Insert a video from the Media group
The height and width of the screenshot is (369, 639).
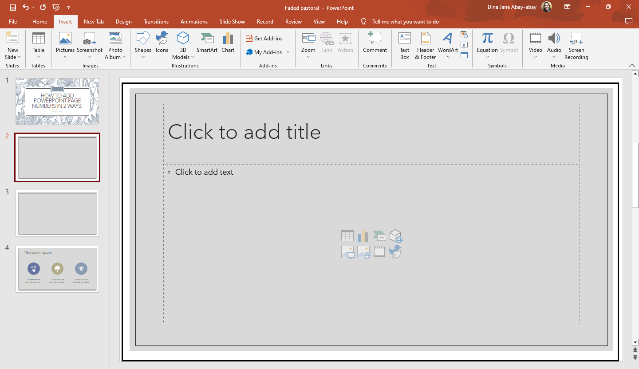point(535,43)
